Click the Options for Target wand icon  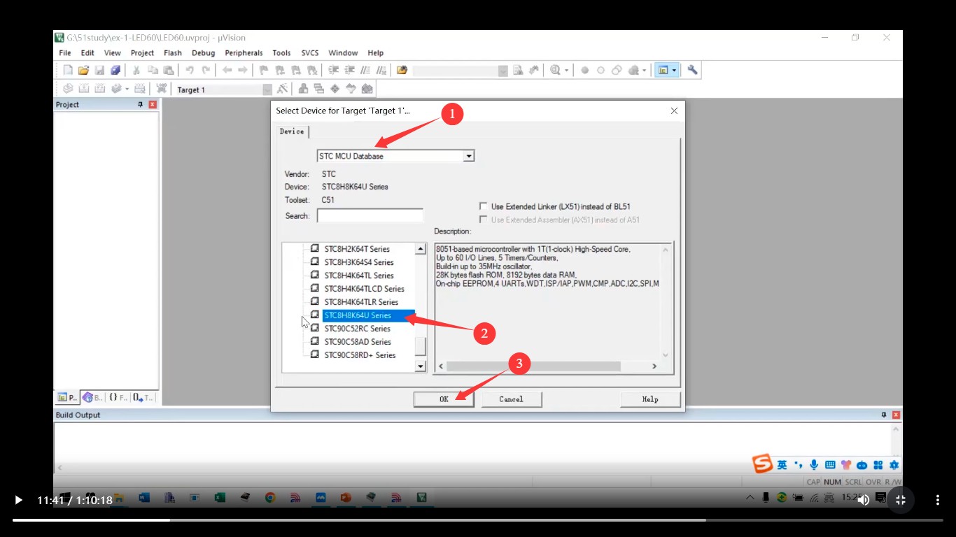[282, 89]
